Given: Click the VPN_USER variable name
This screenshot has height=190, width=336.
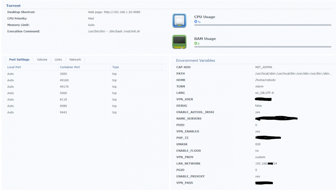Looking at the screenshot, I should [x=185, y=99].
